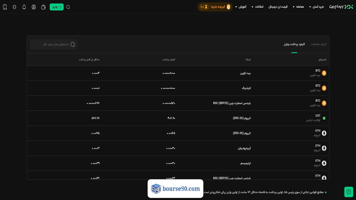
Task: Select the Ethereum coin icon for ERC-20 row
Action: tap(324, 133)
